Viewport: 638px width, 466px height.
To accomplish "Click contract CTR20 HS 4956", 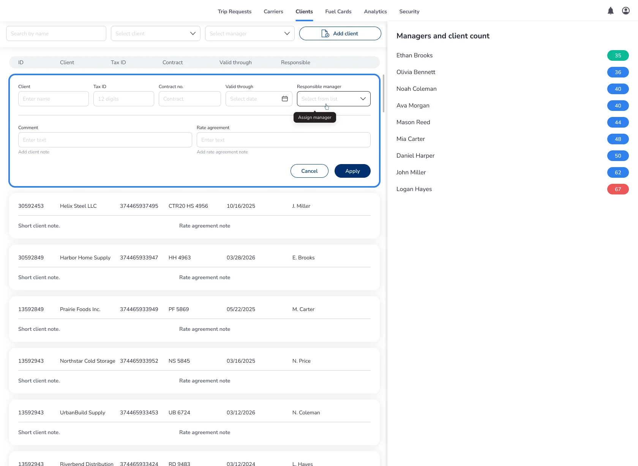I will coord(188,206).
